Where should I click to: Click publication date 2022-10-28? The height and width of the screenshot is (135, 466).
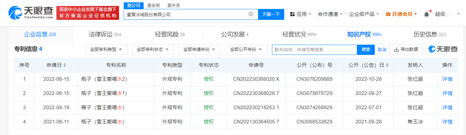click(368, 79)
